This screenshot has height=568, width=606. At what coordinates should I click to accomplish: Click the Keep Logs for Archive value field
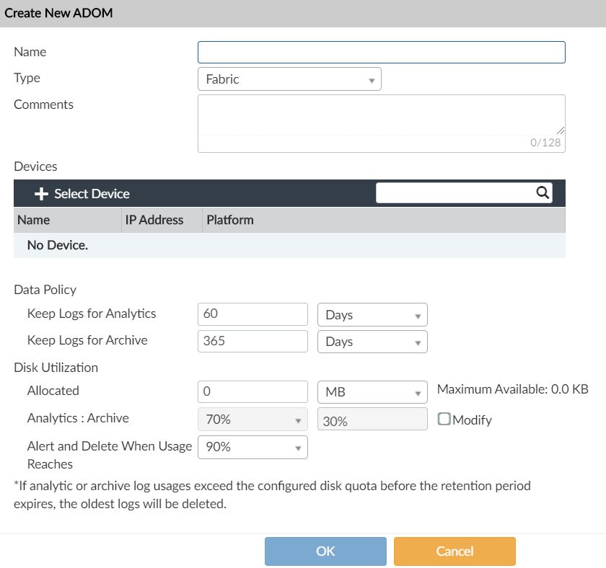pyautogui.click(x=252, y=341)
